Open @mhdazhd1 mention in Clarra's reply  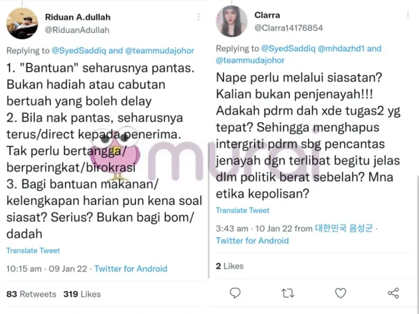click(x=341, y=48)
